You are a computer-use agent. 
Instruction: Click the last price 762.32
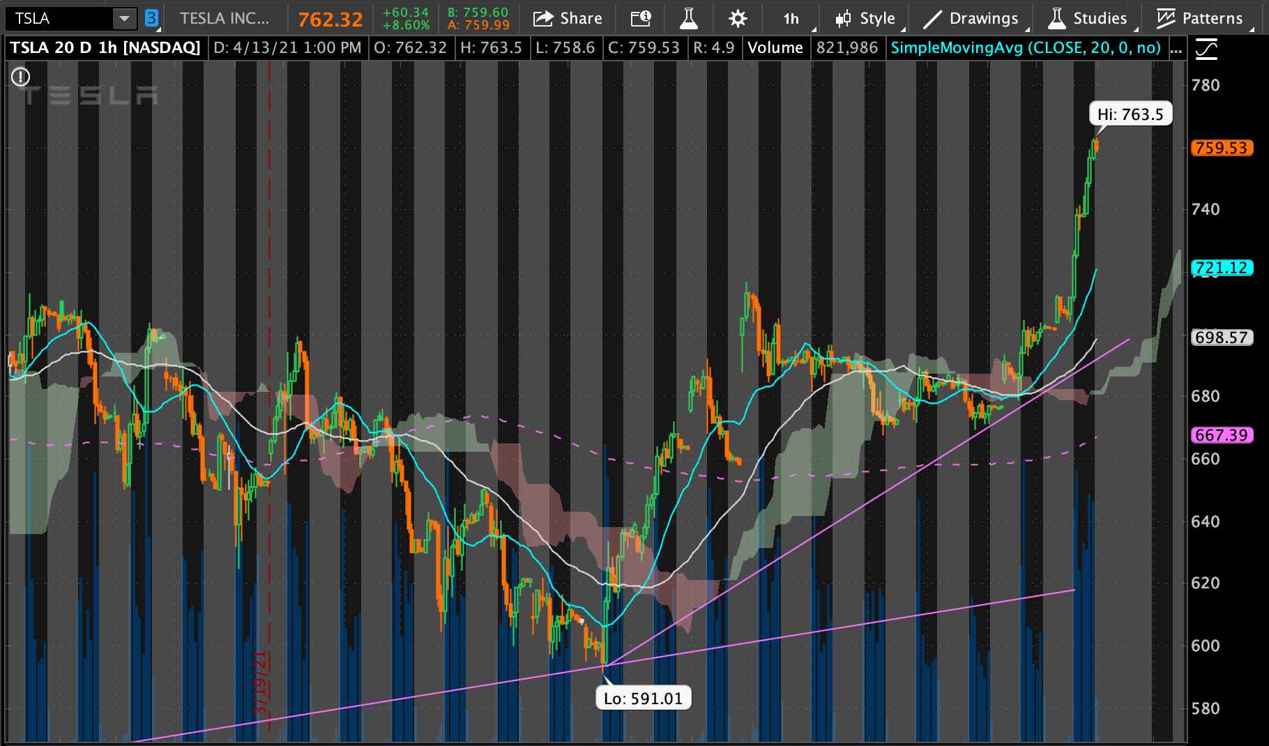[x=330, y=19]
